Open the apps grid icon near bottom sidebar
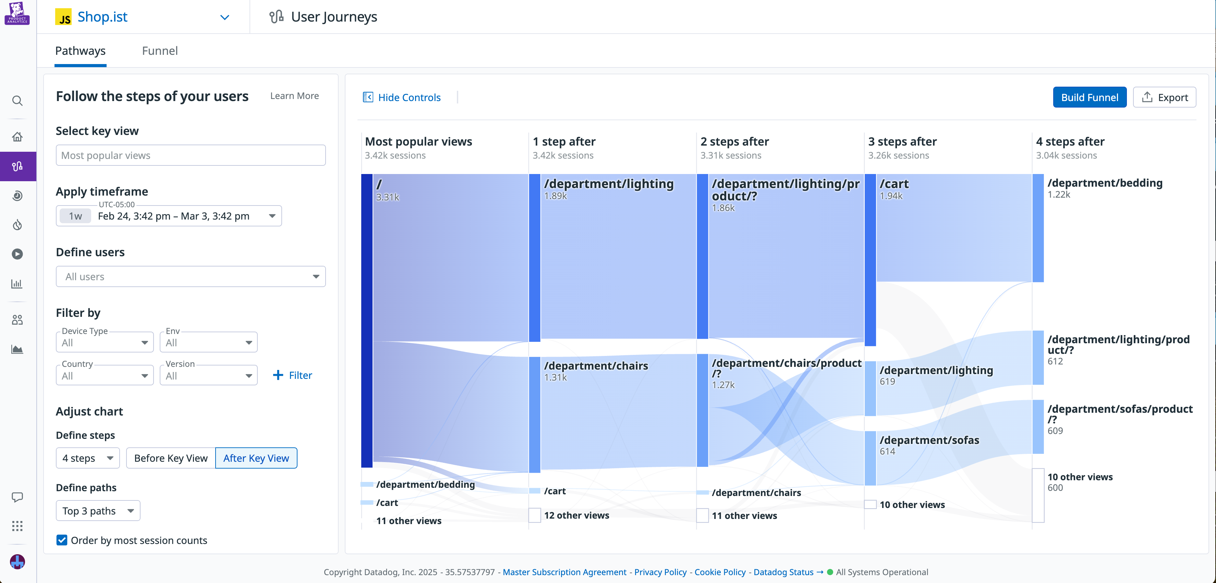Viewport: 1216px width, 583px height. point(17,526)
